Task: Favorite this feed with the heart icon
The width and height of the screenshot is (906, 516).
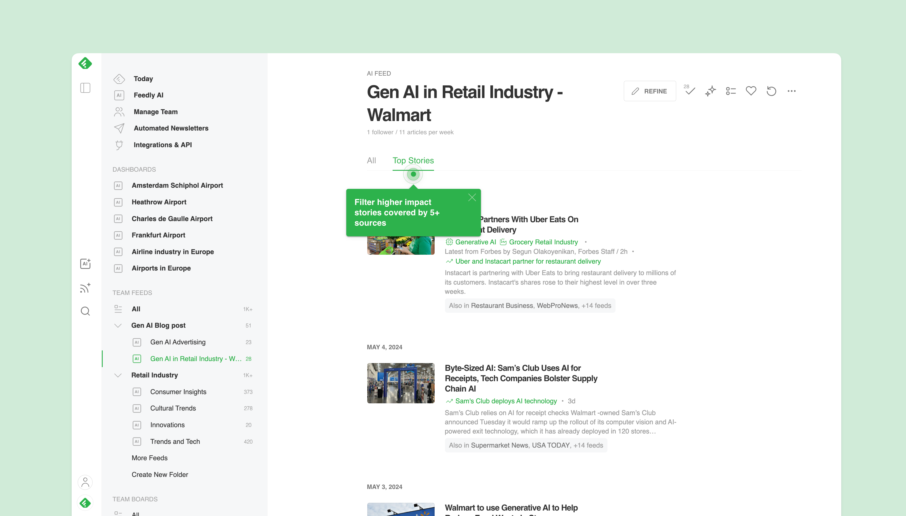Action: tap(751, 91)
